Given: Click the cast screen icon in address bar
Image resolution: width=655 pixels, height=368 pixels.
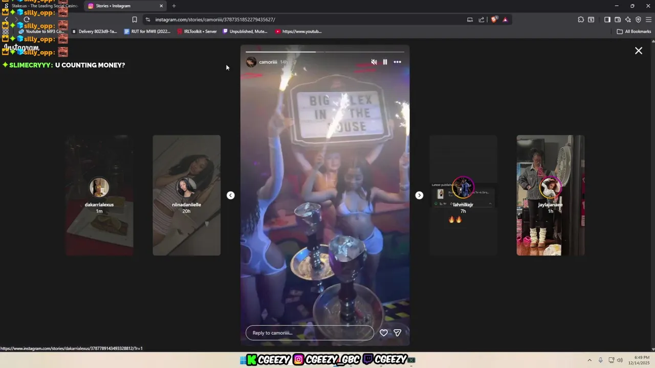Looking at the screenshot, I should [470, 19].
